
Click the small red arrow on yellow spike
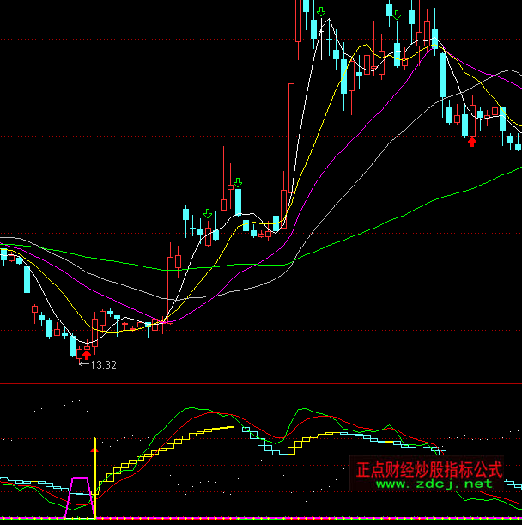point(95,447)
